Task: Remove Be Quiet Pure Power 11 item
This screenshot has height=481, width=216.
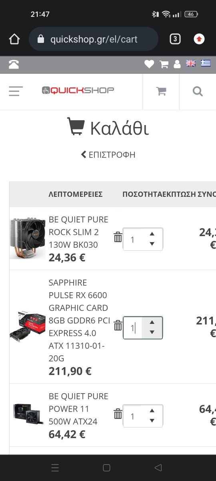Action: [x=118, y=414]
